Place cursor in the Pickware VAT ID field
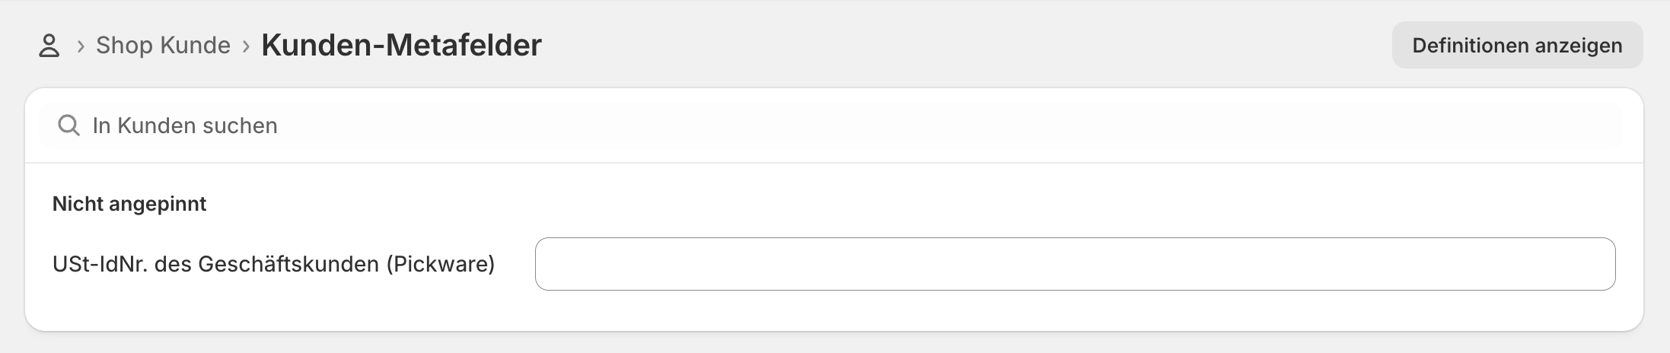This screenshot has width=1670, height=353. (x=1075, y=264)
